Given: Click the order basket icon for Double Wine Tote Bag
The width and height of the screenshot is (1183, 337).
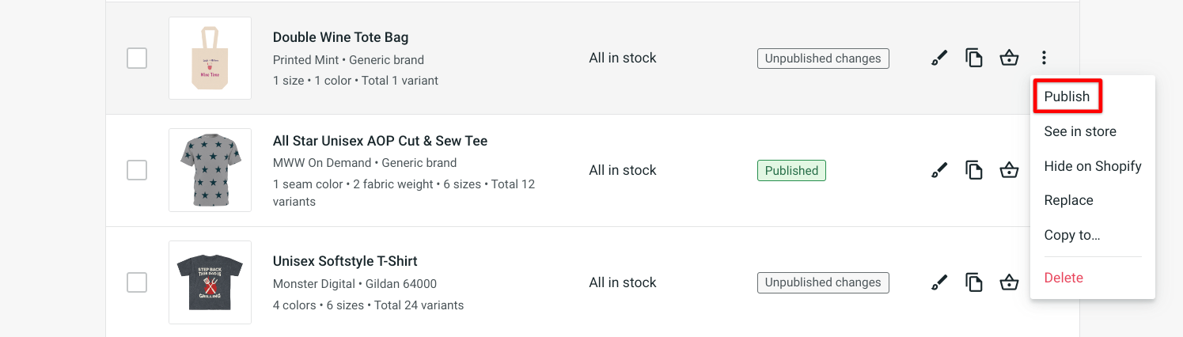Looking at the screenshot, I should pos(1009,58).
